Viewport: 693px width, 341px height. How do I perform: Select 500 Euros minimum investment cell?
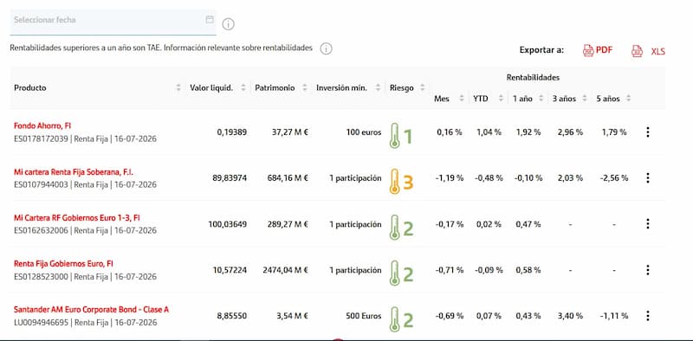[x=364, y=316]
